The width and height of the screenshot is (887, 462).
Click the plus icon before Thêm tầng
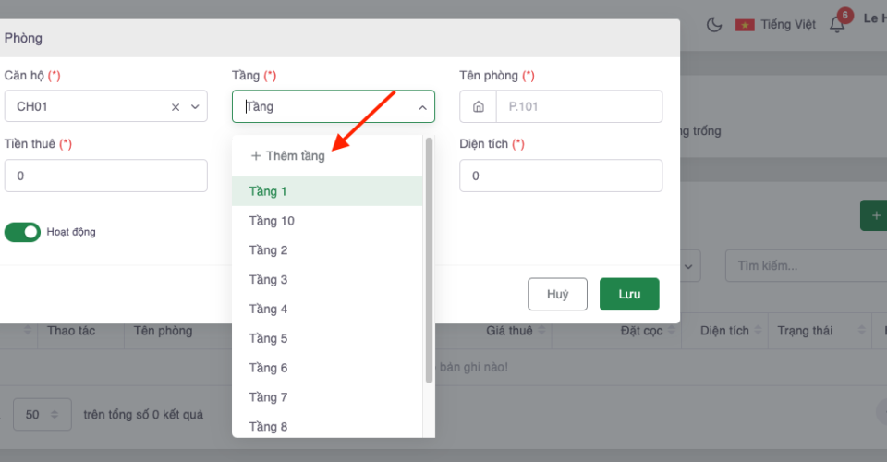tap(256, 156)
